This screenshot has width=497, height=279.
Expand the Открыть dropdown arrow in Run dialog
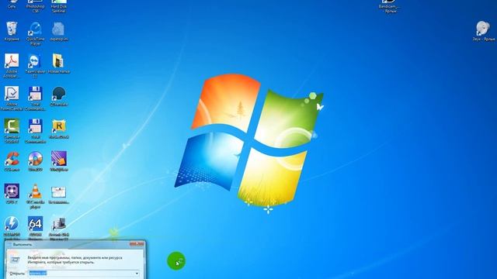[137, 274]
